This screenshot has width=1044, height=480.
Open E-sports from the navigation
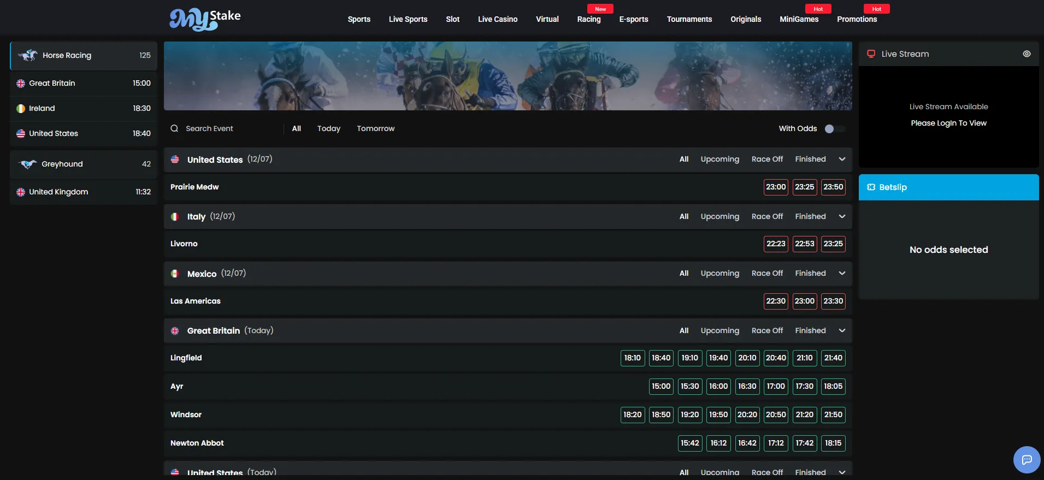(633, 19)
